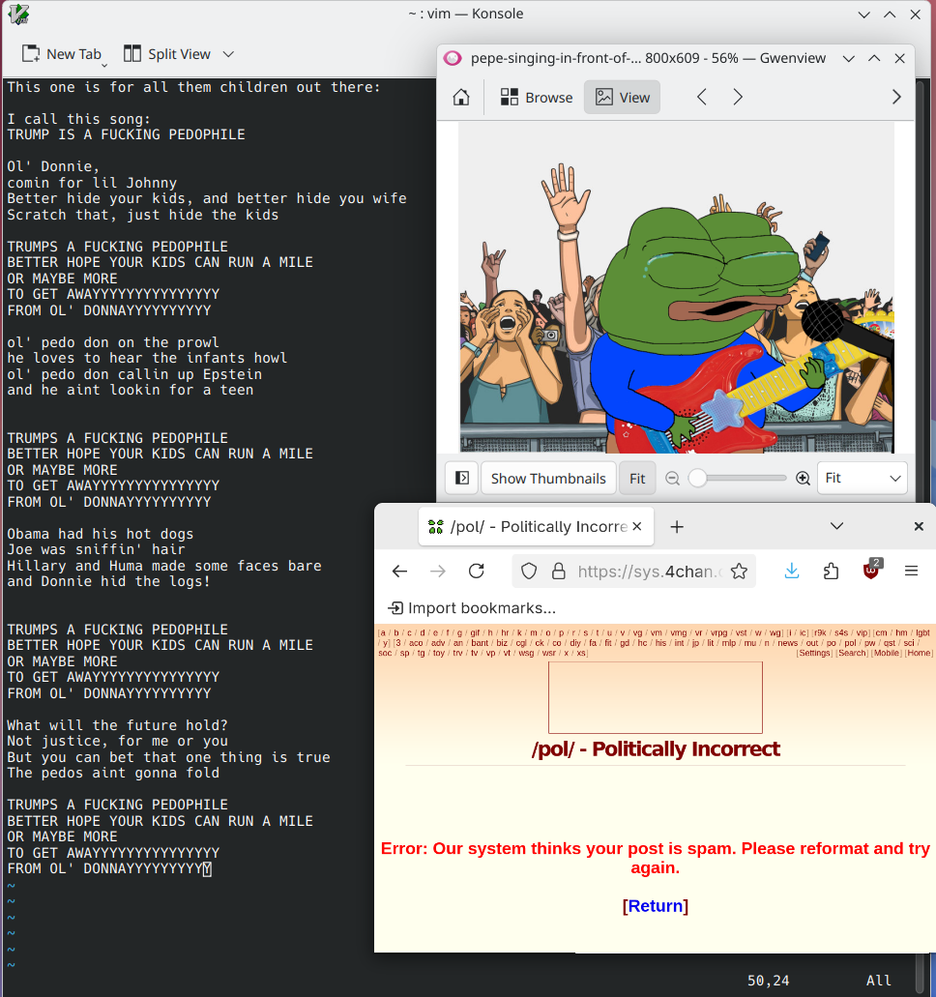
Task: Click the Vim application icon in Konsole title bar
Action: pyautogui.click(x=18, y=14)
